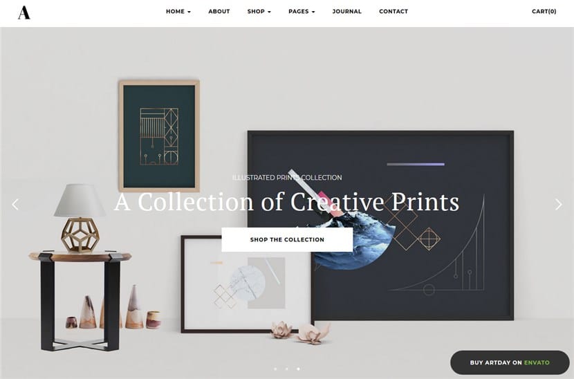Go to previous slide arrow
574x379 pixels.
[x=15, y=204]
